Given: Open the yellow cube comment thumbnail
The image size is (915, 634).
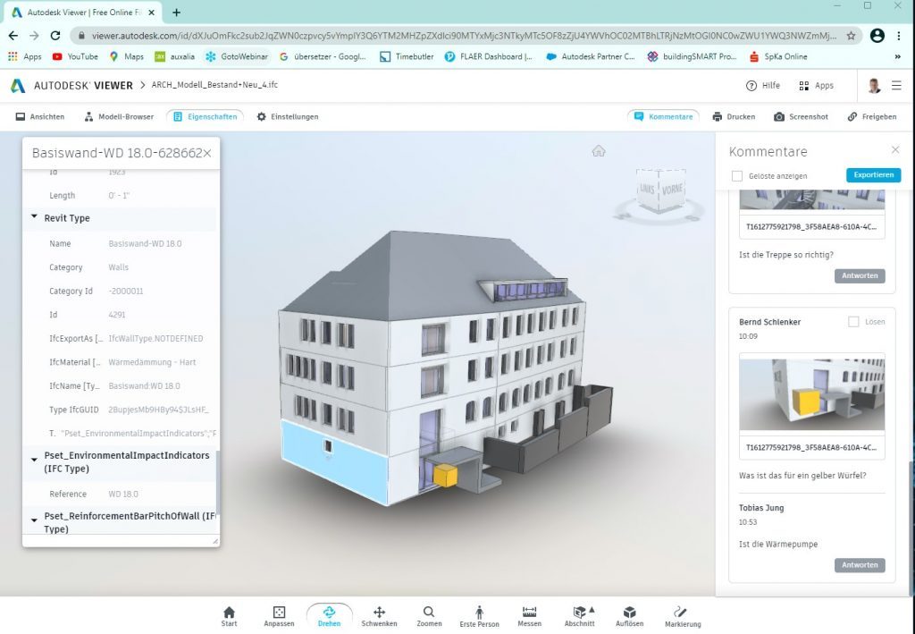Looking at the screenshot, I should tap(811, 394).
